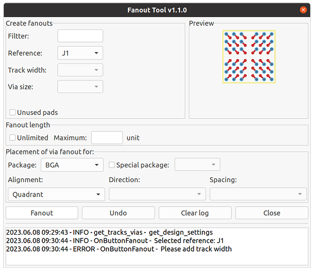
Task: Click the Fanout button
Action: click(42, 213)
